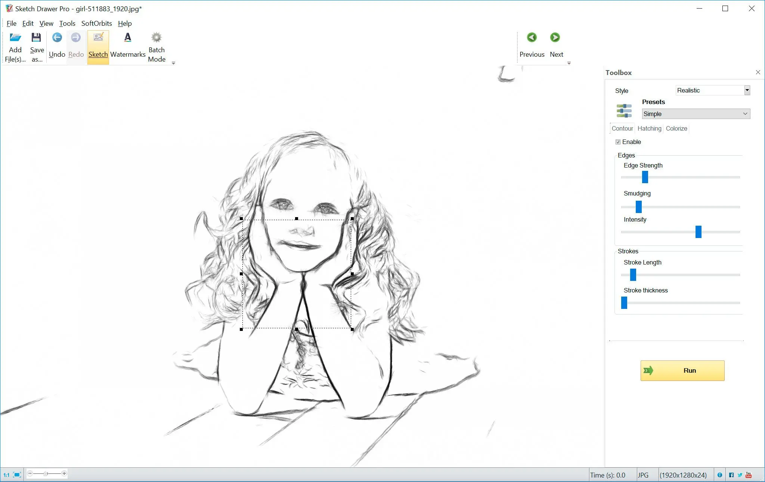Open the SoftOrbits menu
Screen dimensions: 765x482
[x=96, y=23]
